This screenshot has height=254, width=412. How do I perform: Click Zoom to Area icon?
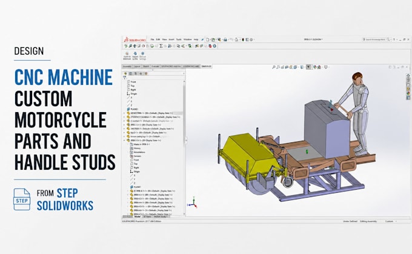278,67
